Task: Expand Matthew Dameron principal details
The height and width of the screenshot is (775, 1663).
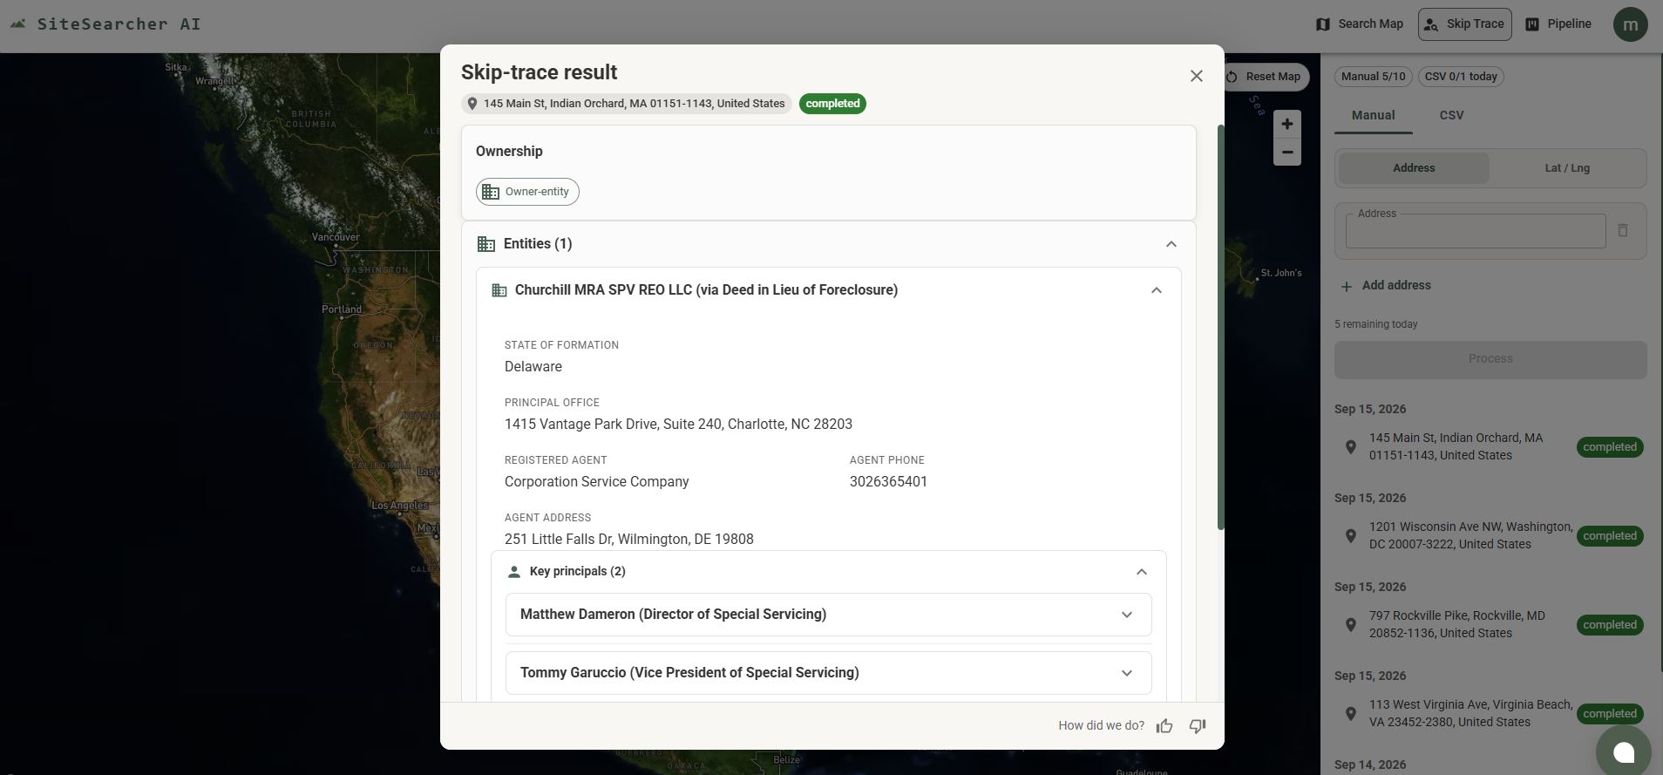Action: coord(828,615)
